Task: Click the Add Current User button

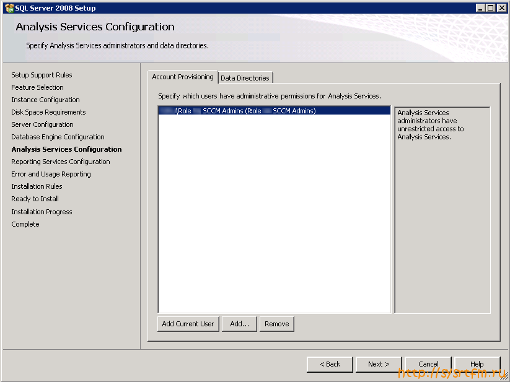Action: point(188,324)
